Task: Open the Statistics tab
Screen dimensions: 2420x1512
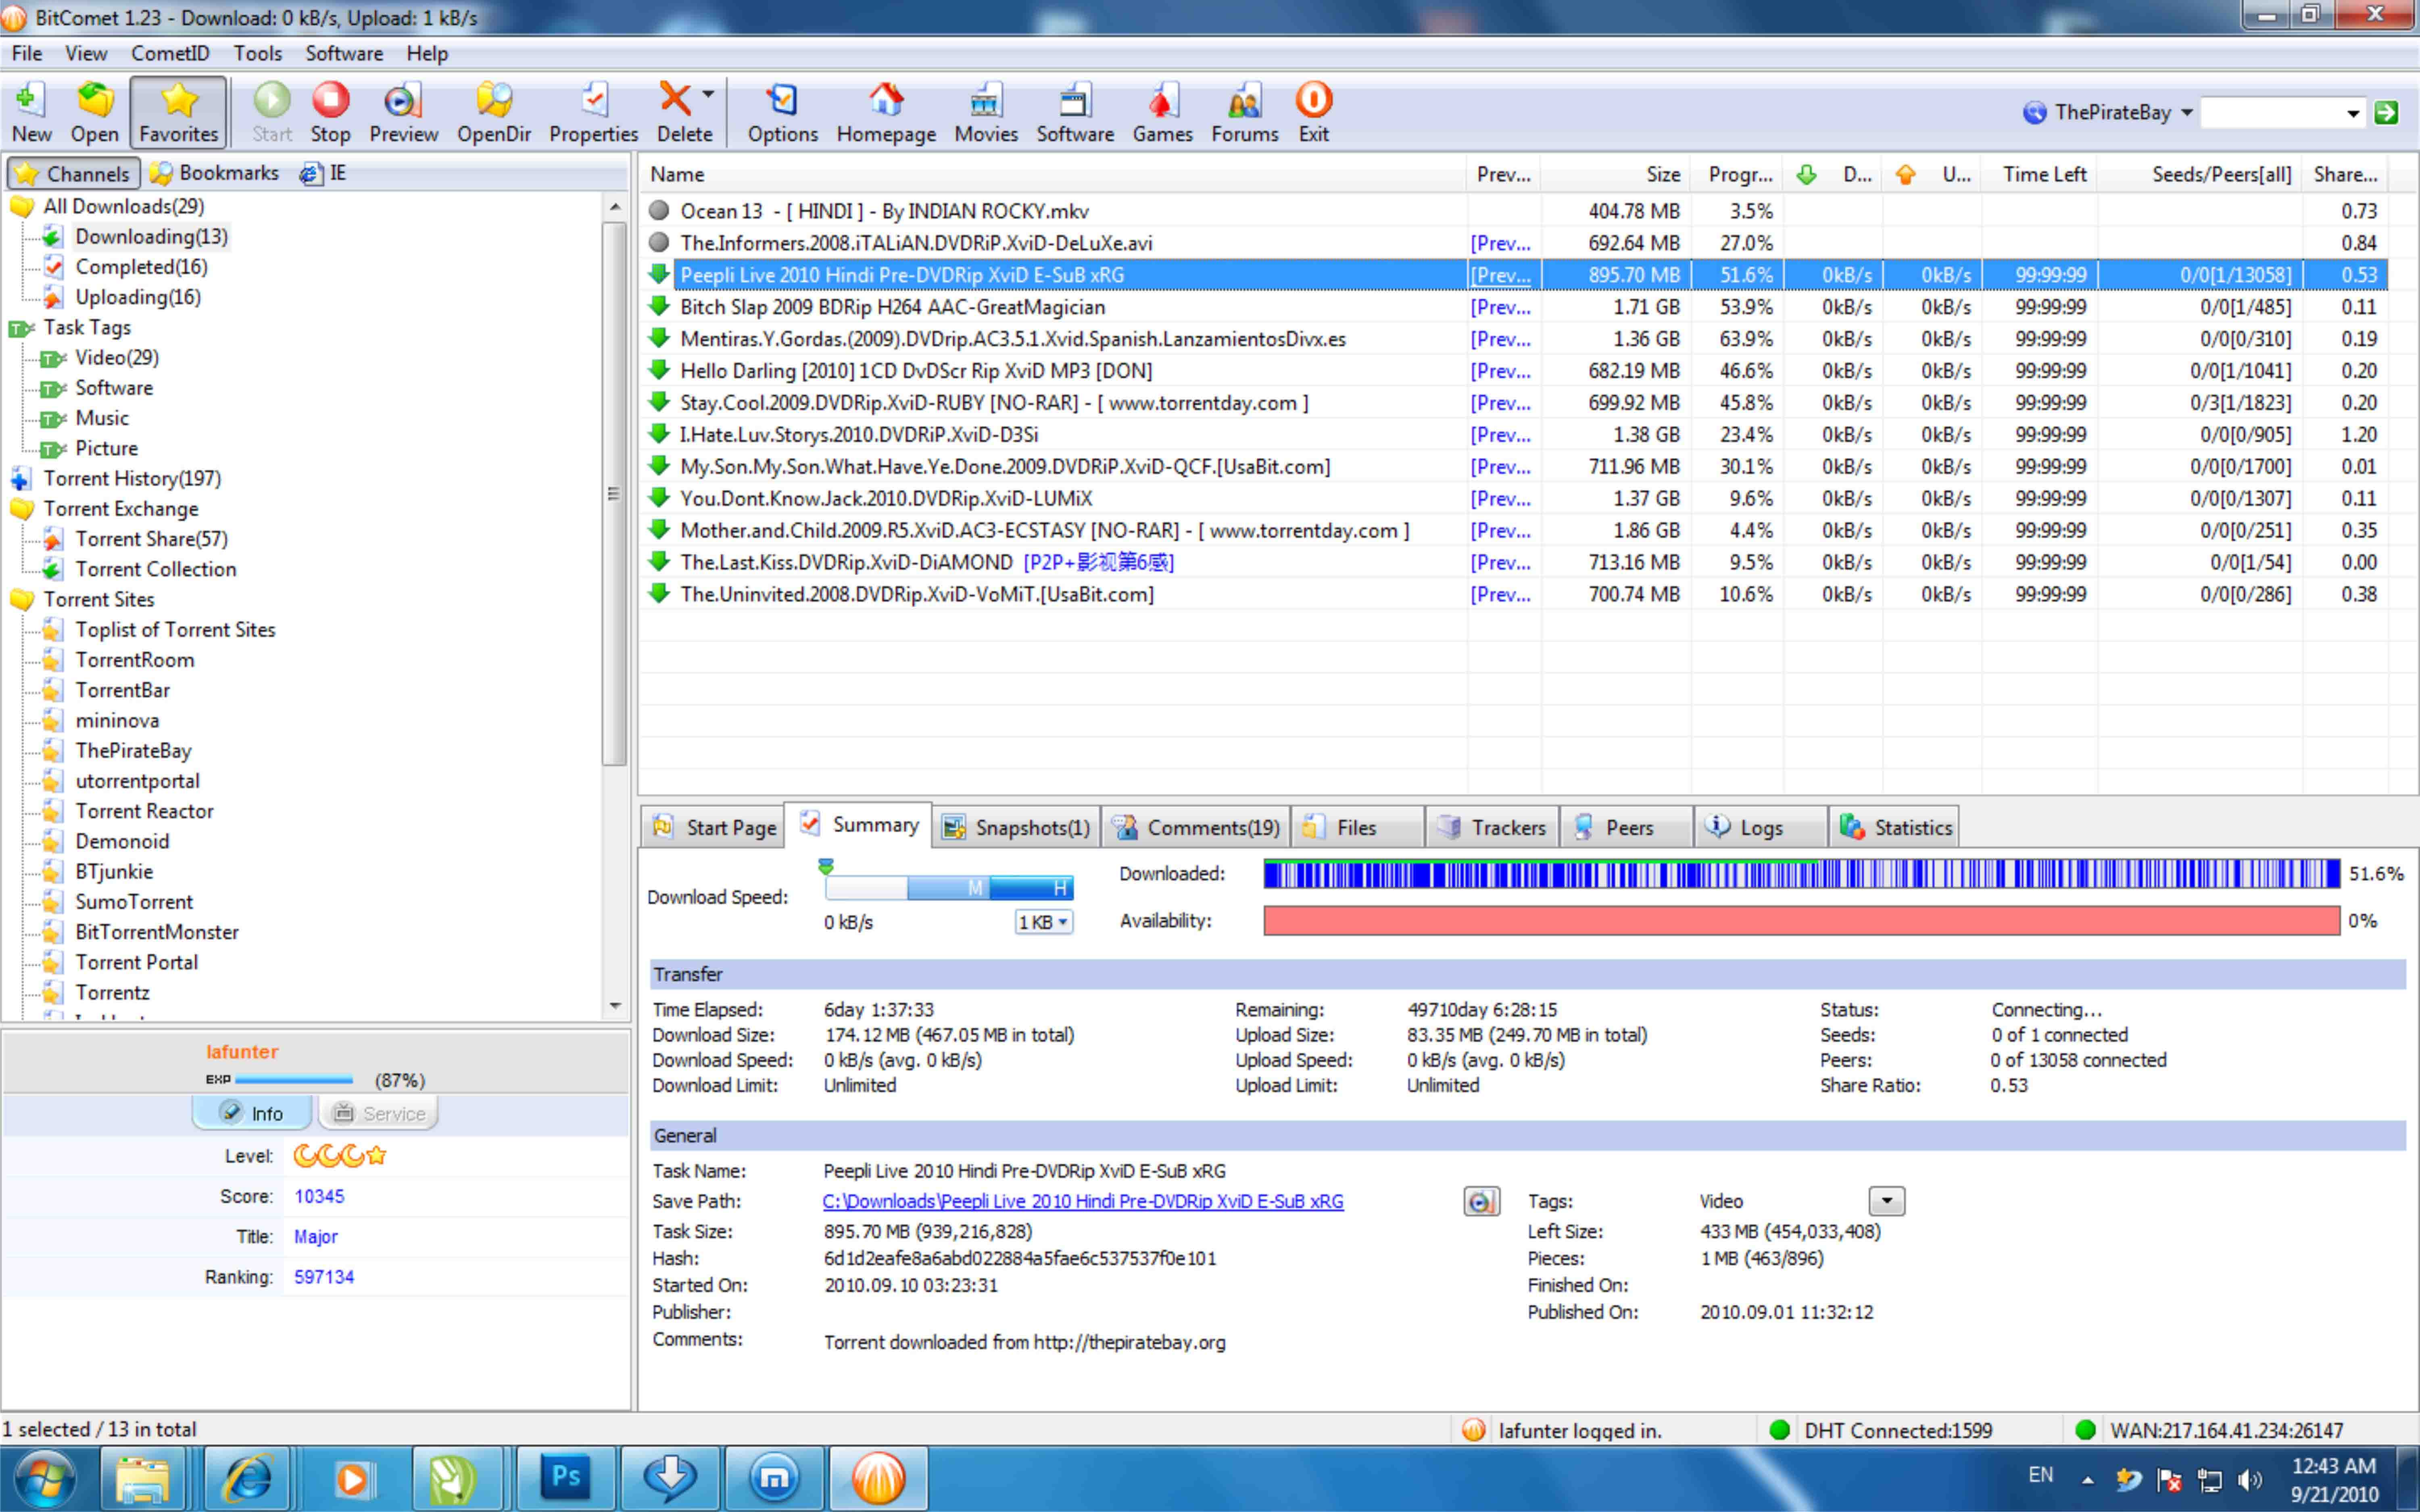Action: tap(1894, 827)
